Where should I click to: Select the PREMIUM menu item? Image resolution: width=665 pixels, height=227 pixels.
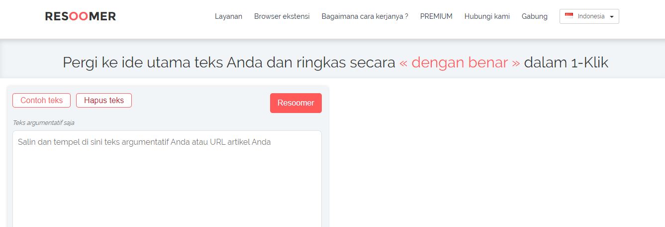[436, 16]
